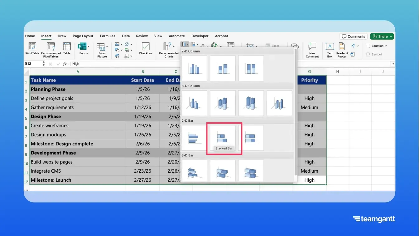Choose the 3-D 100% Stacked Bar chart

tap(251, 171)
